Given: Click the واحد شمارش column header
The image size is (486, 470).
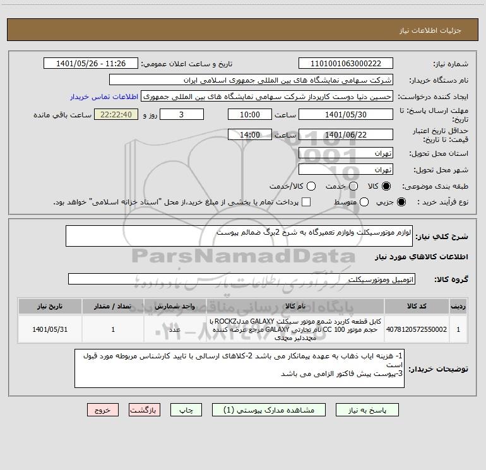Looking at the screenshot, I should (x=175, y=307).
